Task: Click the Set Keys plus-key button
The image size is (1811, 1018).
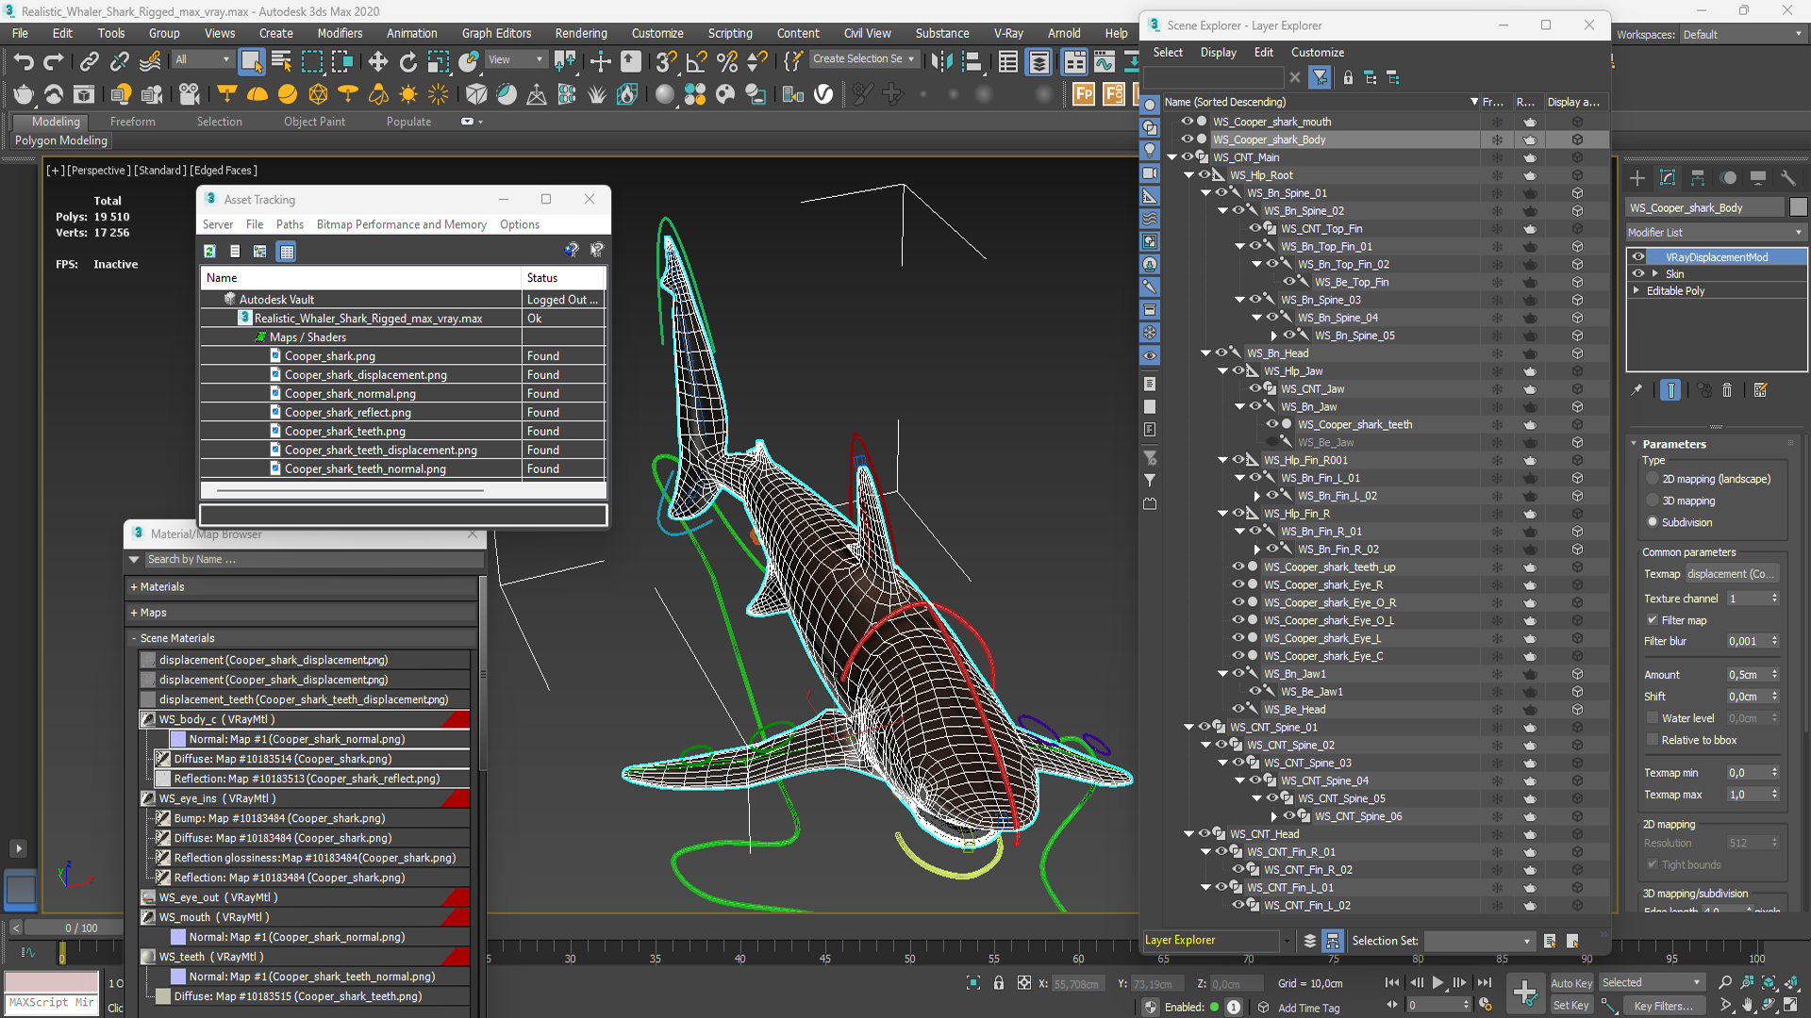Action: (1525, 993)
